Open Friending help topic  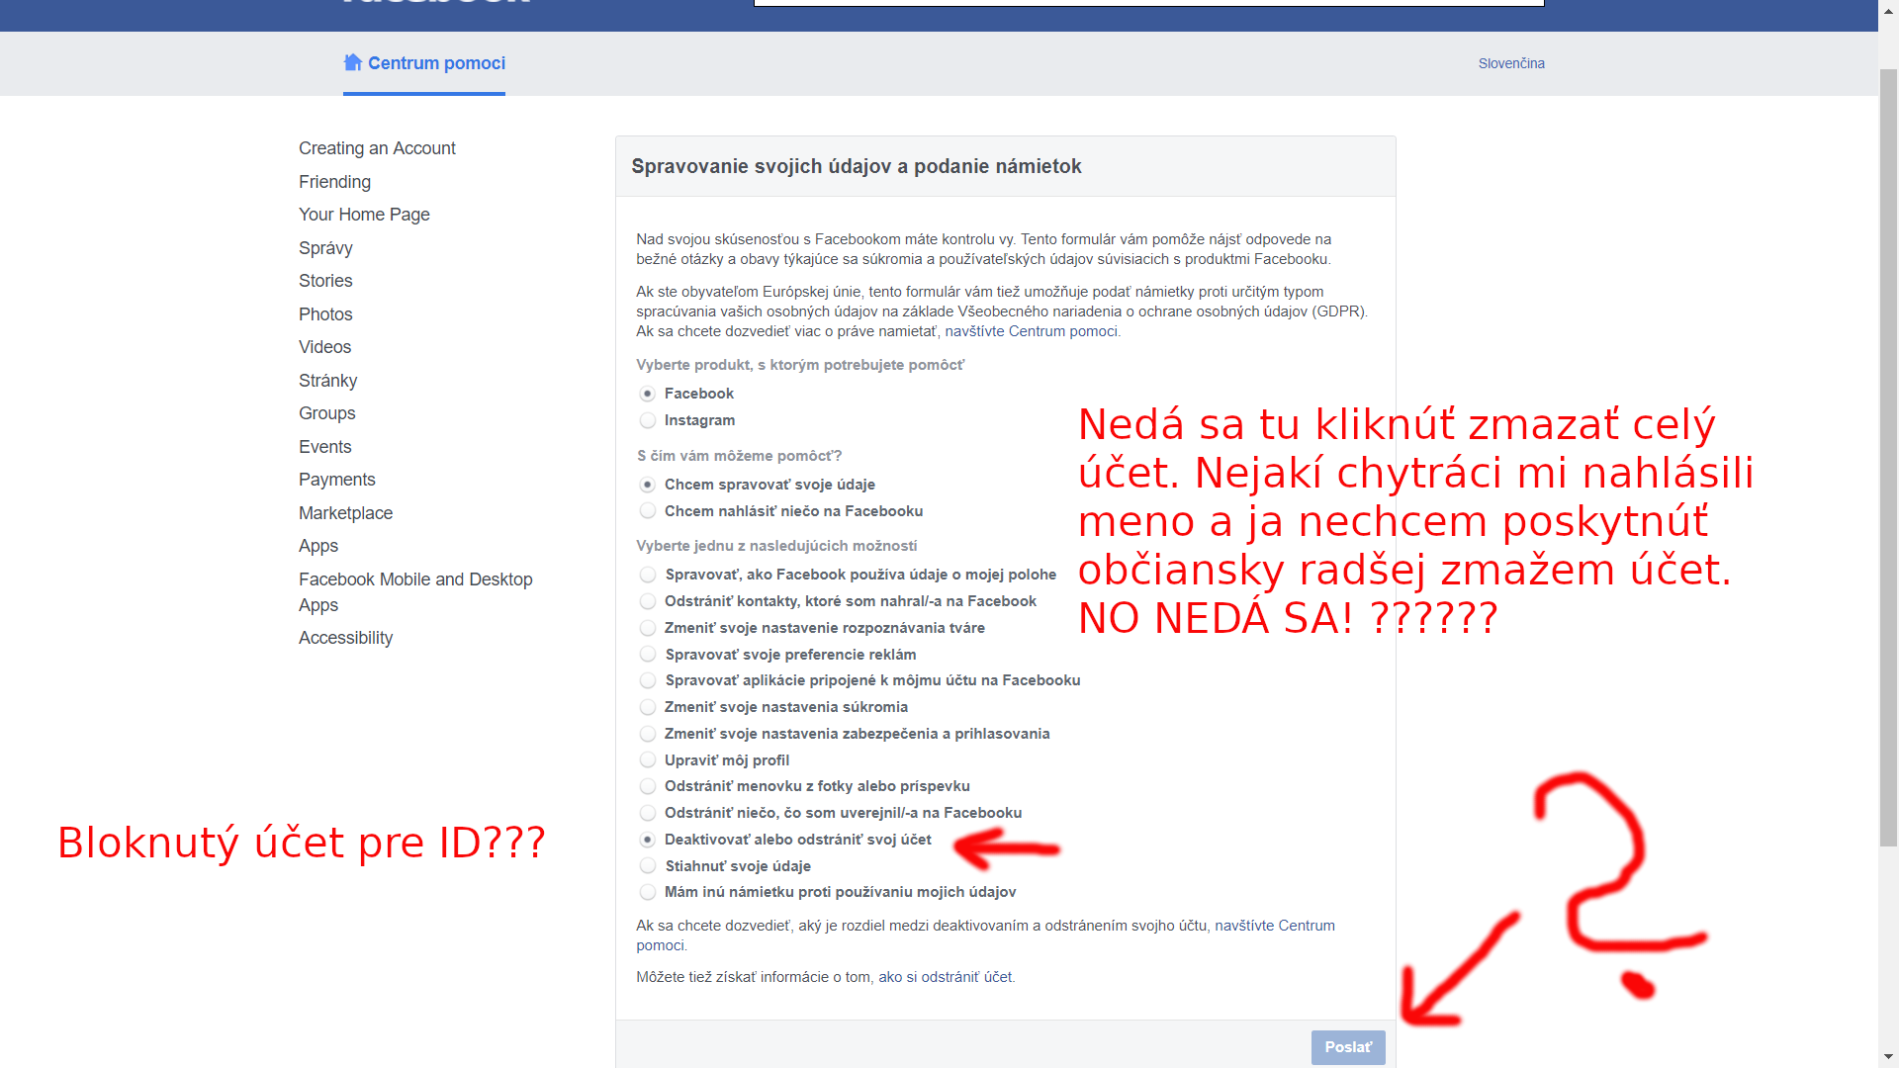[334, 182]
